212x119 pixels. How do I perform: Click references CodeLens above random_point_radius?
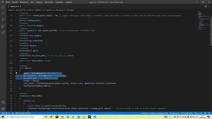point(24,13)
